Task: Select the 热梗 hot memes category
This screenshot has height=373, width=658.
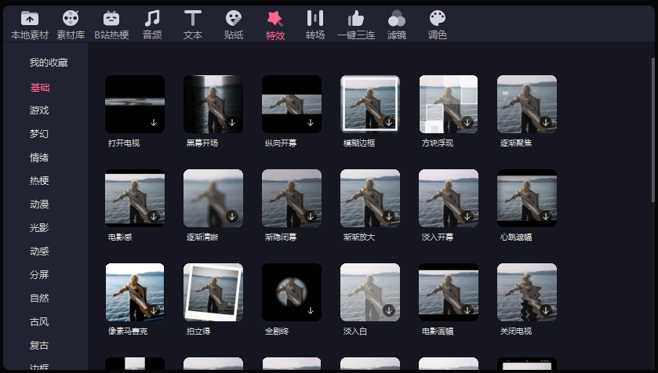Action: click(x=39, y=181)
